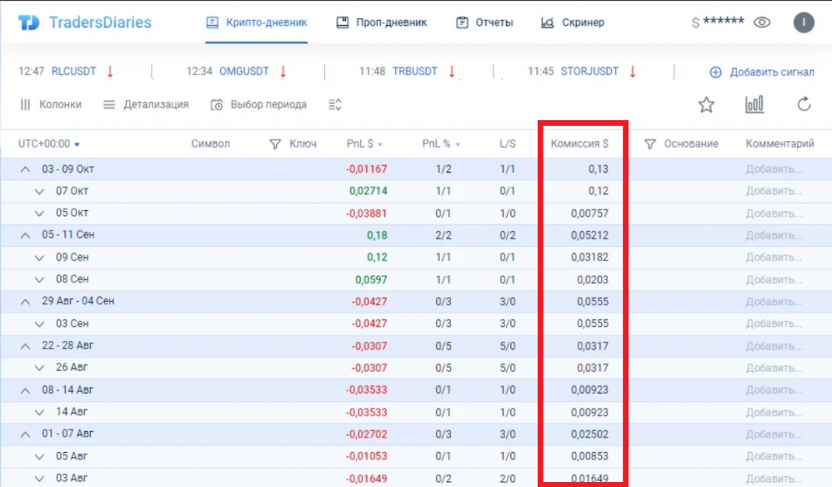
Task: Open the TRBUSDT signal link
Action: (415, 71)
